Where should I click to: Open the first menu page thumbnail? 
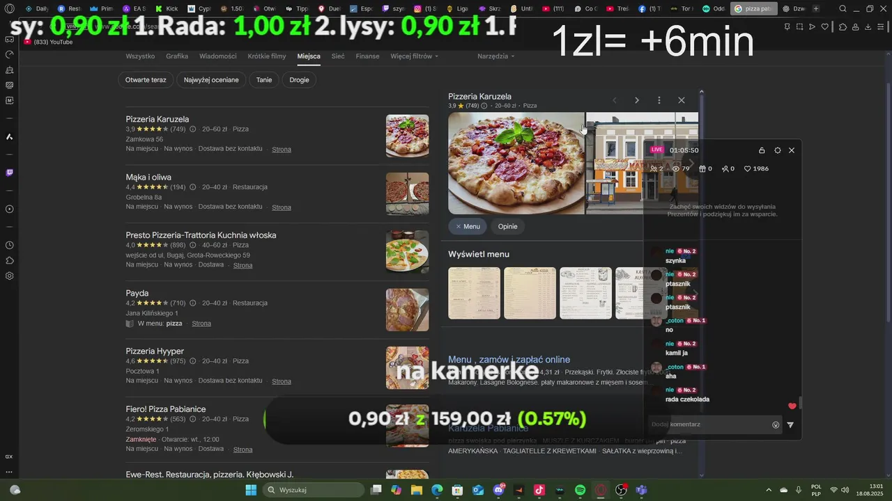474,293
